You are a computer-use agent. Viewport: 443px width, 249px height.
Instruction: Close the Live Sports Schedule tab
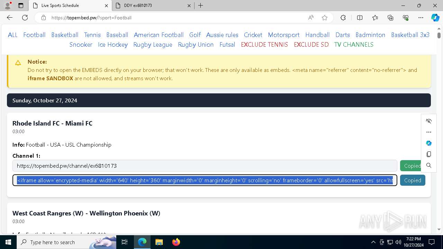[106, 6]
